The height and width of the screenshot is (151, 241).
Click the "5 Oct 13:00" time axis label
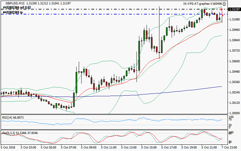coord(129,147)
